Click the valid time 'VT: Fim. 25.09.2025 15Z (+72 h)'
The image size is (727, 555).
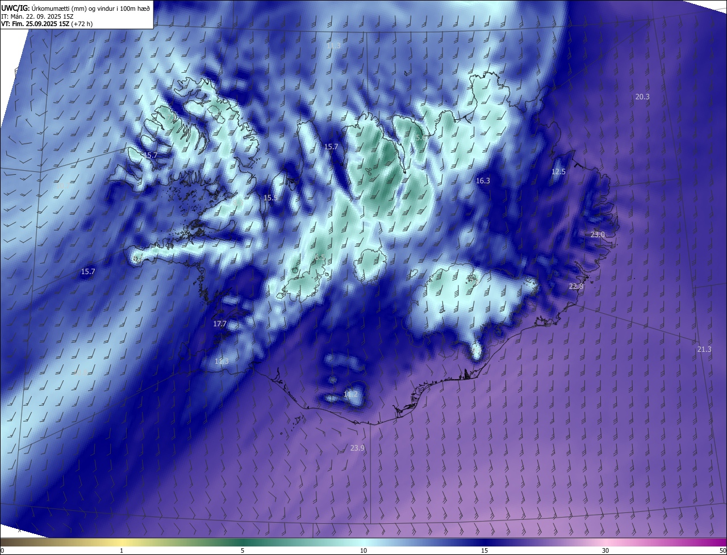point(47,24)
